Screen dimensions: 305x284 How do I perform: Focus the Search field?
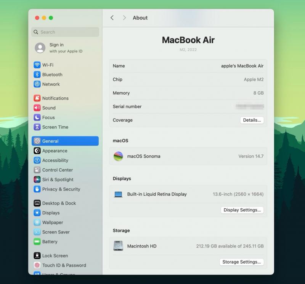65,32
